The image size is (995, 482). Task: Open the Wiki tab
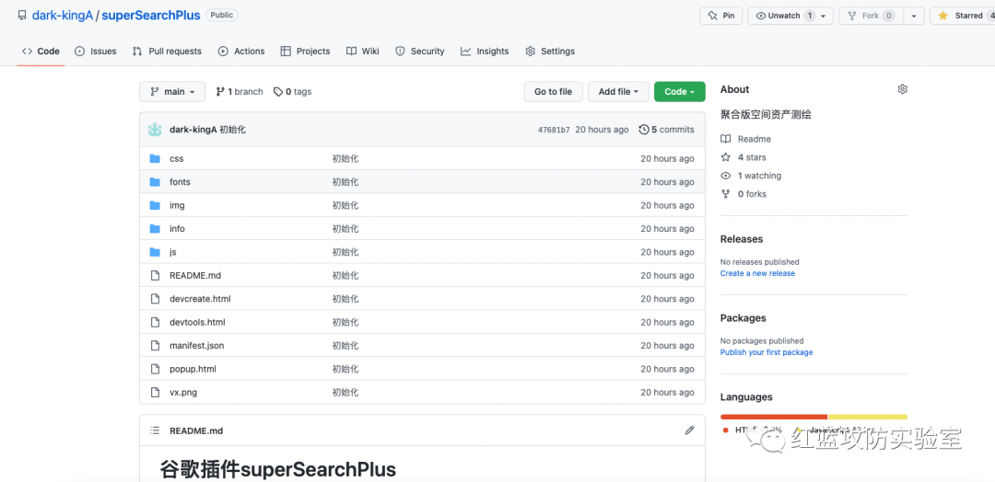(x=363, y=52)
